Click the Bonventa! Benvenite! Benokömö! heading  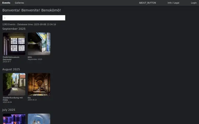coord(32,10)
